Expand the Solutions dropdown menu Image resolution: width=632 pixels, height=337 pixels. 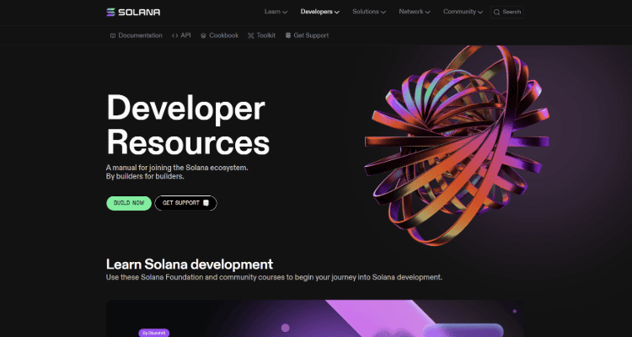tap(369, 12)
